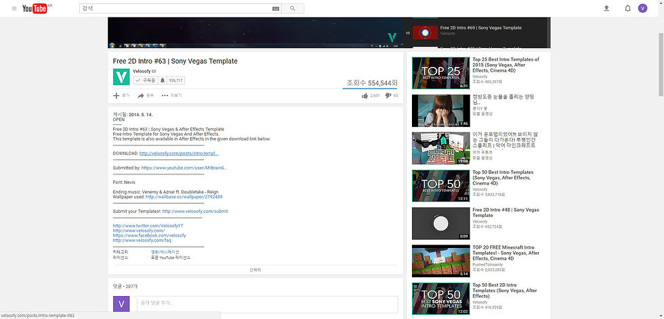Click the magnifier search button
The width and height of the screenshot is (664, 319).
(293, 9)
